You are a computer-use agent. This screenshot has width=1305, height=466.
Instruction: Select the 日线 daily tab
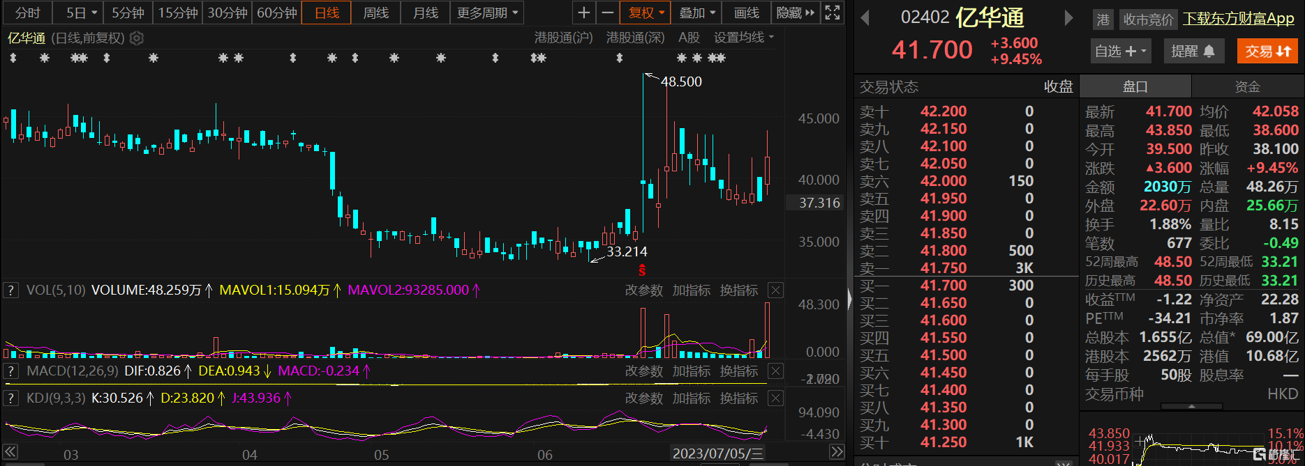point(327,13)
